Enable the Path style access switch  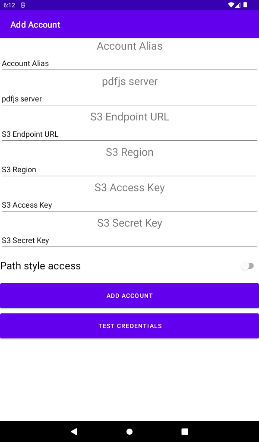[247, 266]
